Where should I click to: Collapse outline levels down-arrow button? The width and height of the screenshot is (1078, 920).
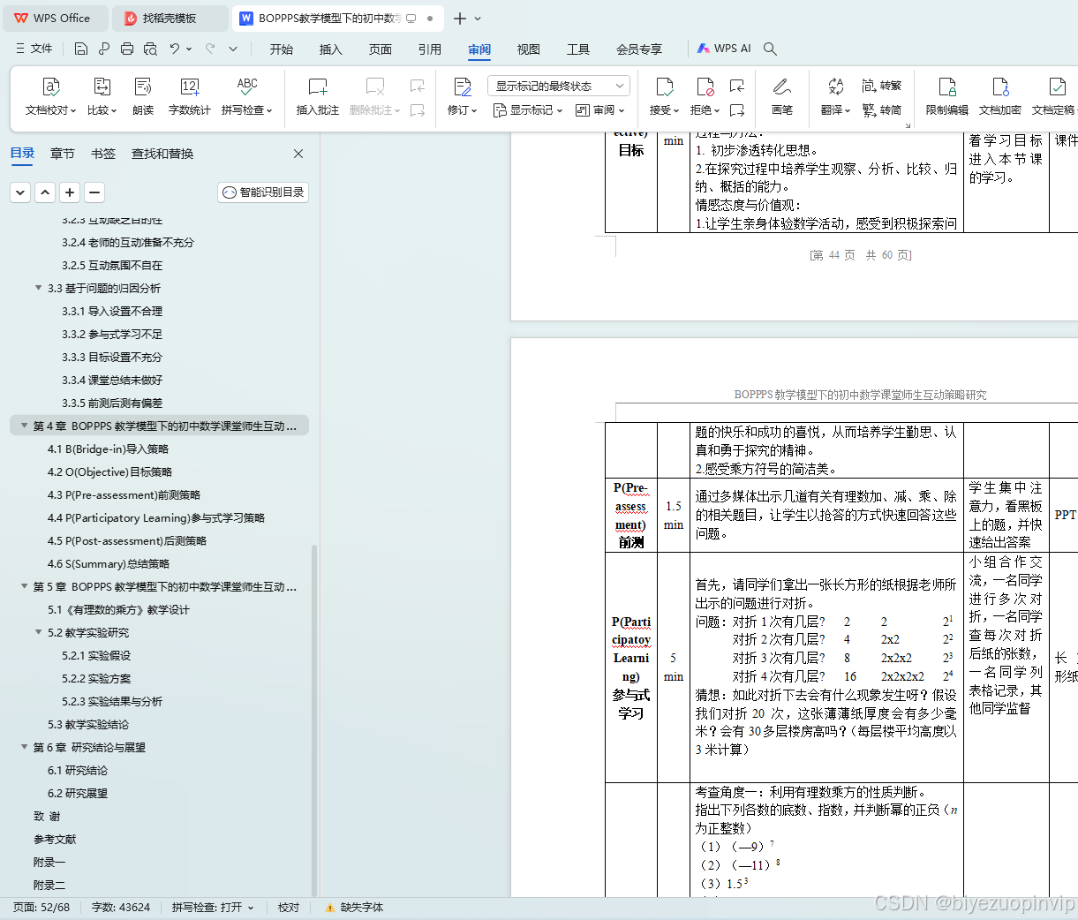[x=20, y=192]
